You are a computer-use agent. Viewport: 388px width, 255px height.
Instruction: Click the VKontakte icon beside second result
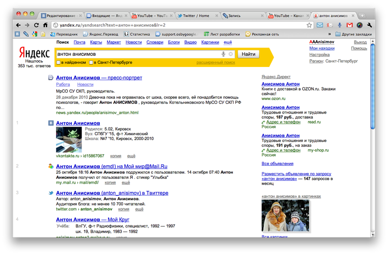coord(51,123)
